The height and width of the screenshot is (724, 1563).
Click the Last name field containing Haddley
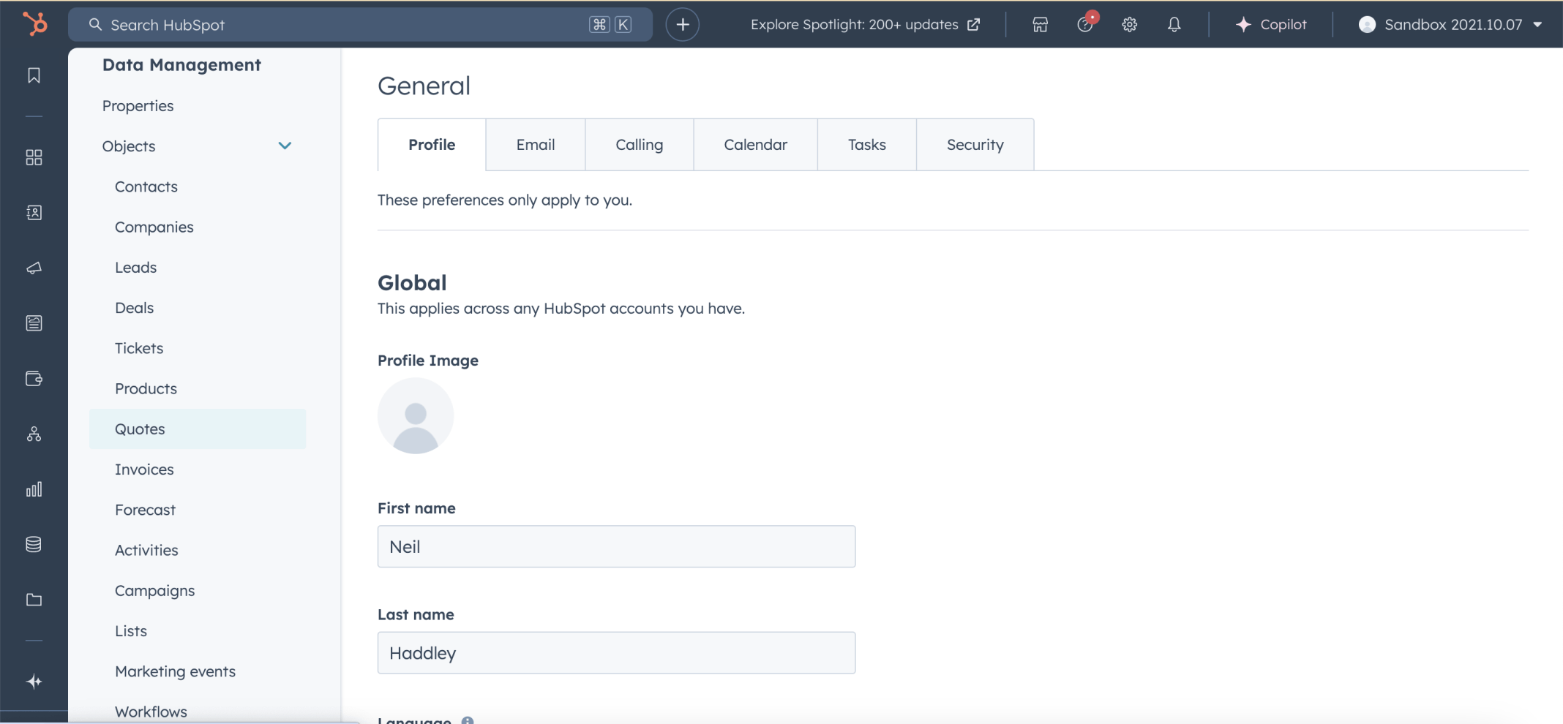click(616, 652)
